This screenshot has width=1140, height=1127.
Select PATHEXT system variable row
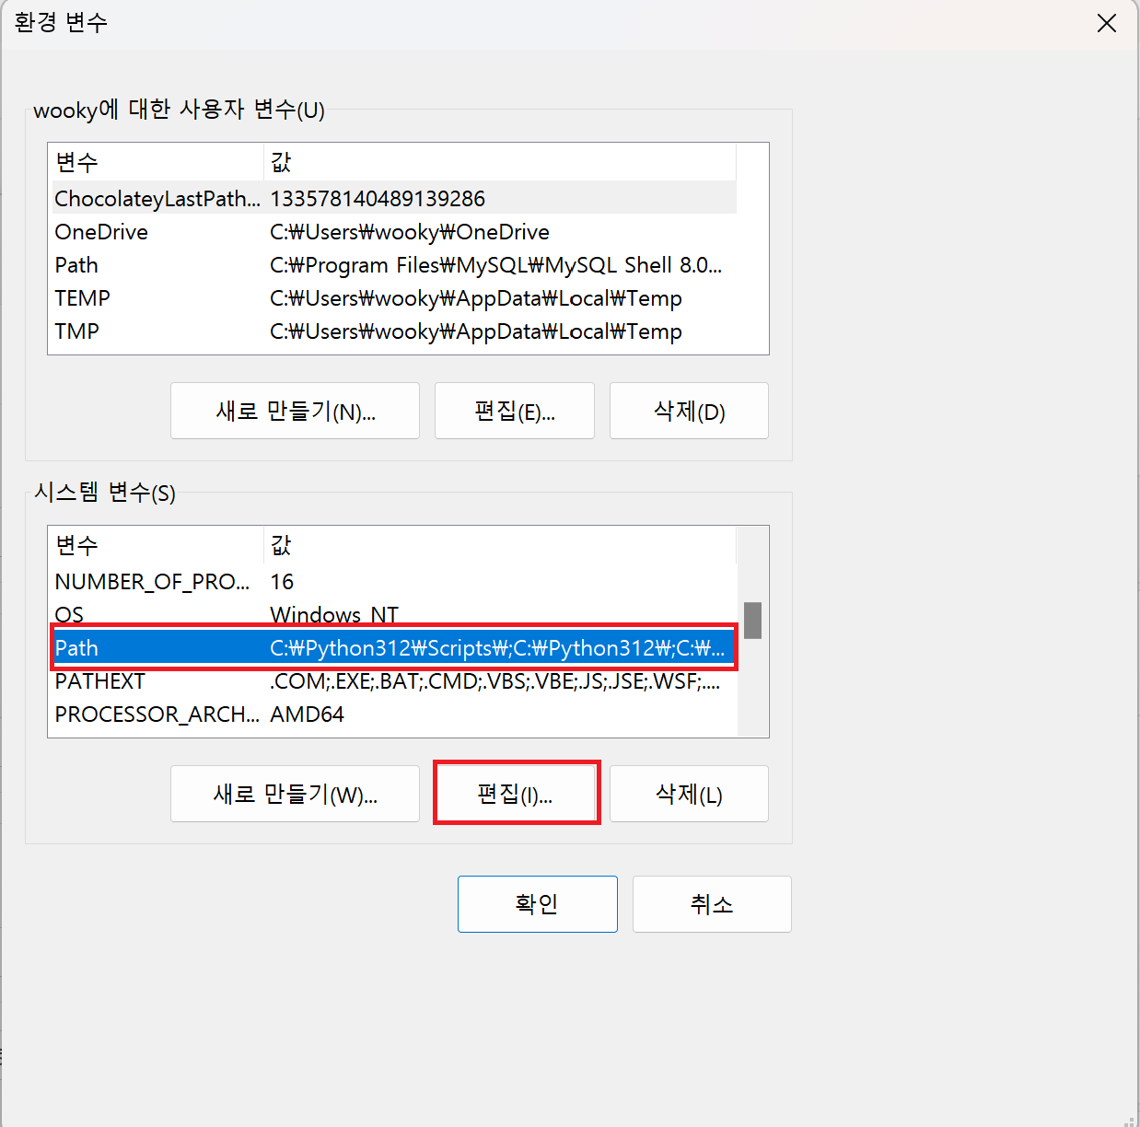[x=393, y=680]
